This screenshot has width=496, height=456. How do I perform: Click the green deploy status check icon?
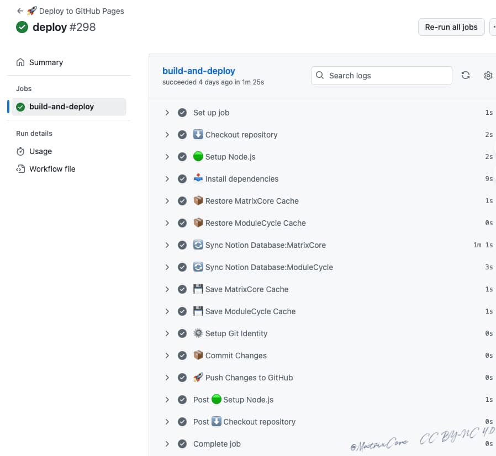[22, 27]
